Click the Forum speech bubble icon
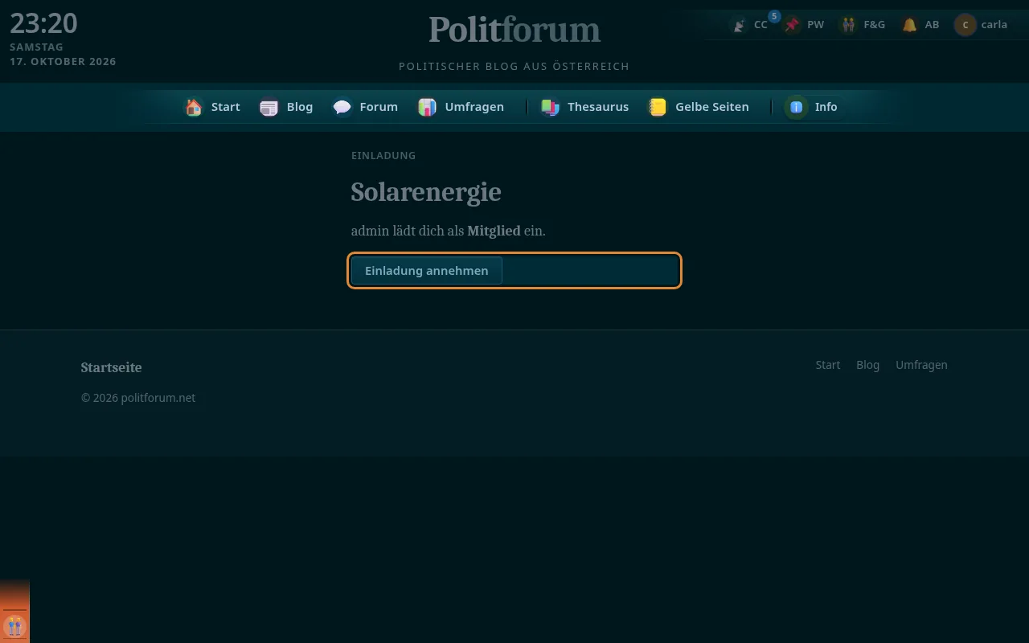1029x643 pixels. point(342,107)
